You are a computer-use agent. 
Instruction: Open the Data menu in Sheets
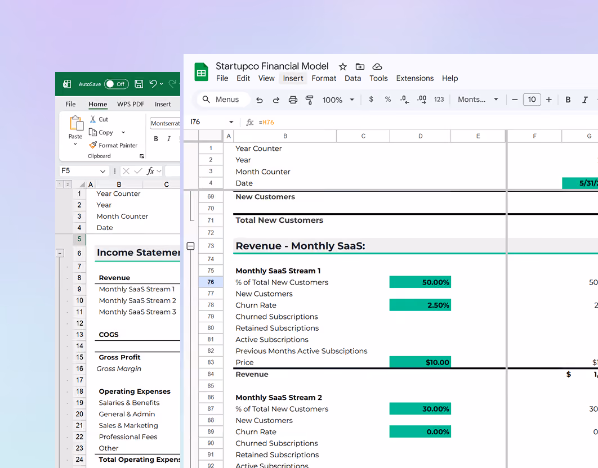pyautogui.click(x=352, y=78)
